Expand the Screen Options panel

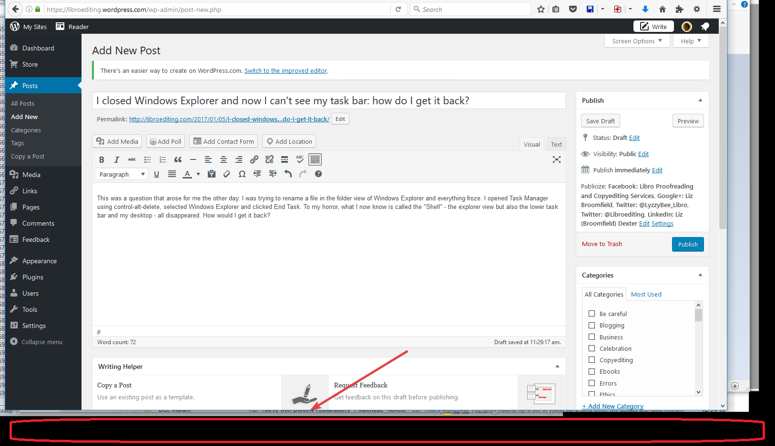(637, 41)
